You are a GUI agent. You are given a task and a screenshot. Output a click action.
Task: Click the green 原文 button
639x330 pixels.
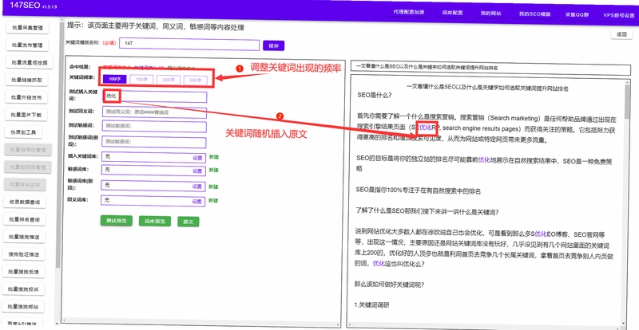pos(189,222)
